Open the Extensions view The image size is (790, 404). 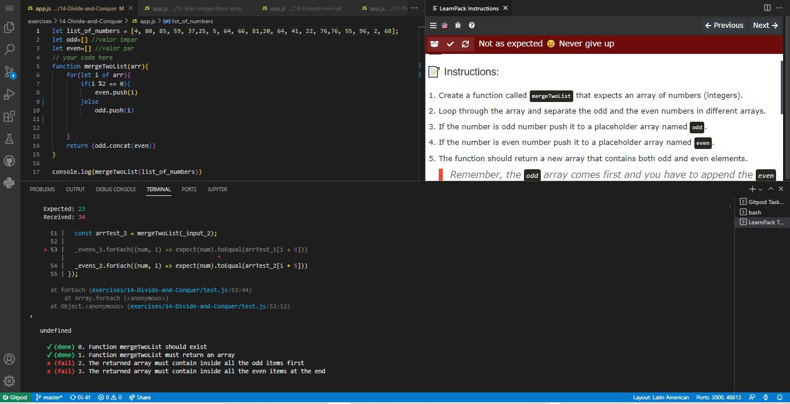9,116
